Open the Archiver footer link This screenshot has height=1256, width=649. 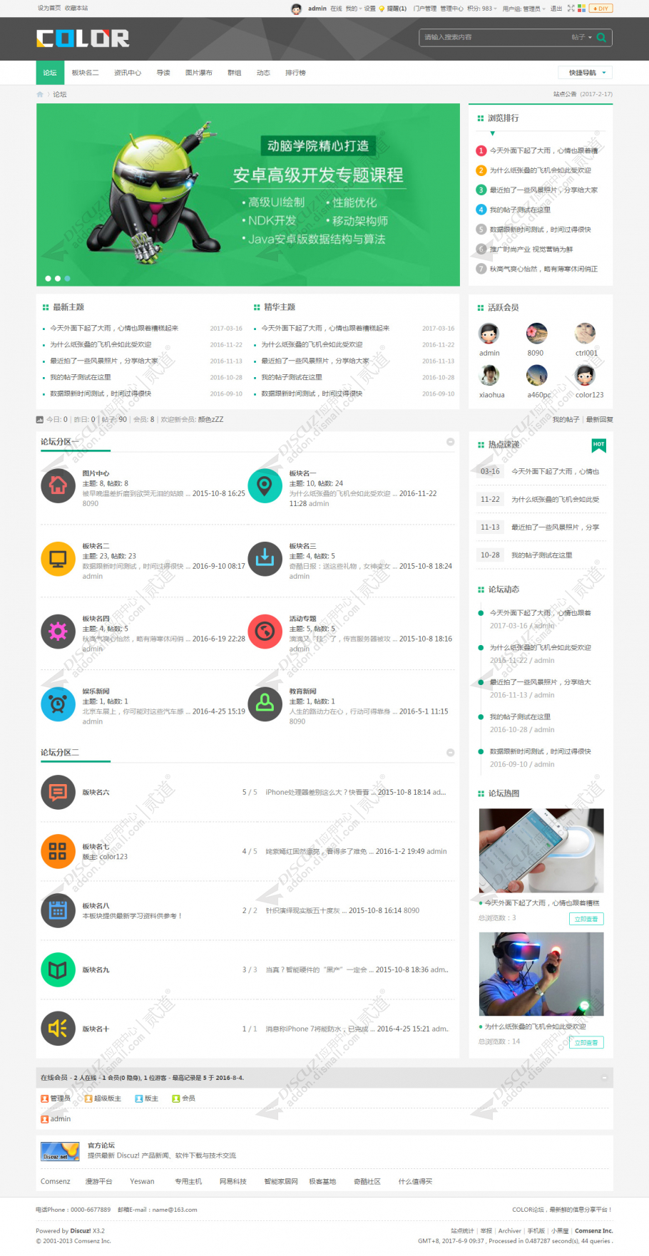(509, 1230)
